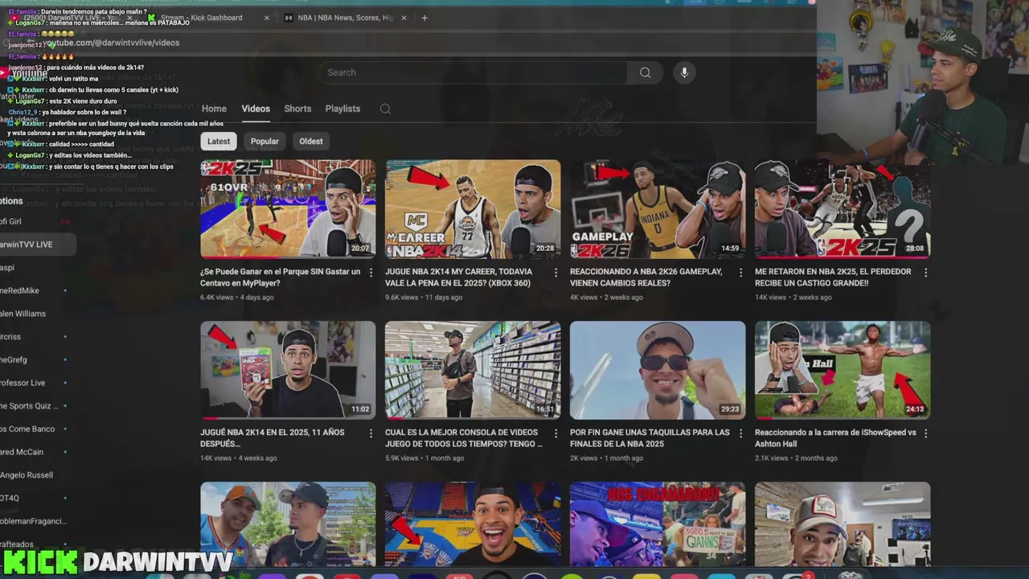The width and height of the screenshot is (1029, 579).
Task: Open the Playlists channel tab
Action: [x=342, y=109]
